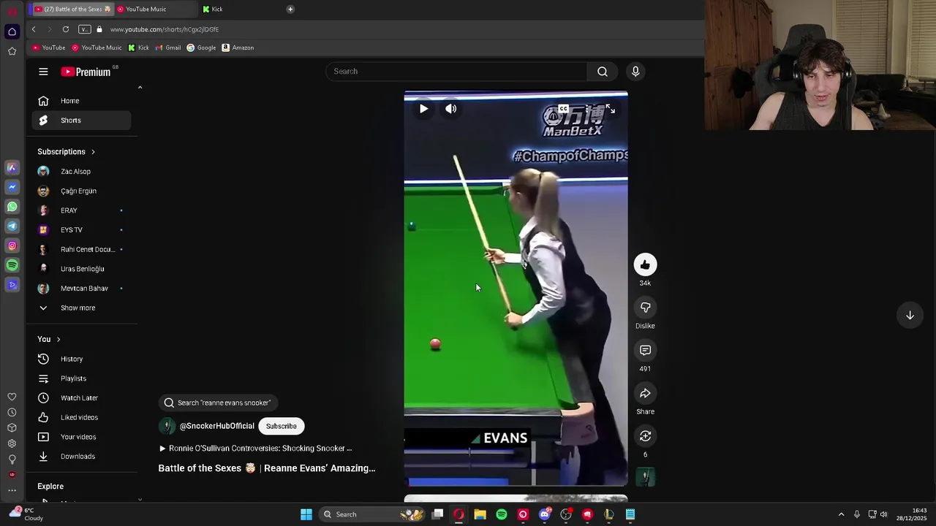Click the search magnifier button

(x=603, y=71)
